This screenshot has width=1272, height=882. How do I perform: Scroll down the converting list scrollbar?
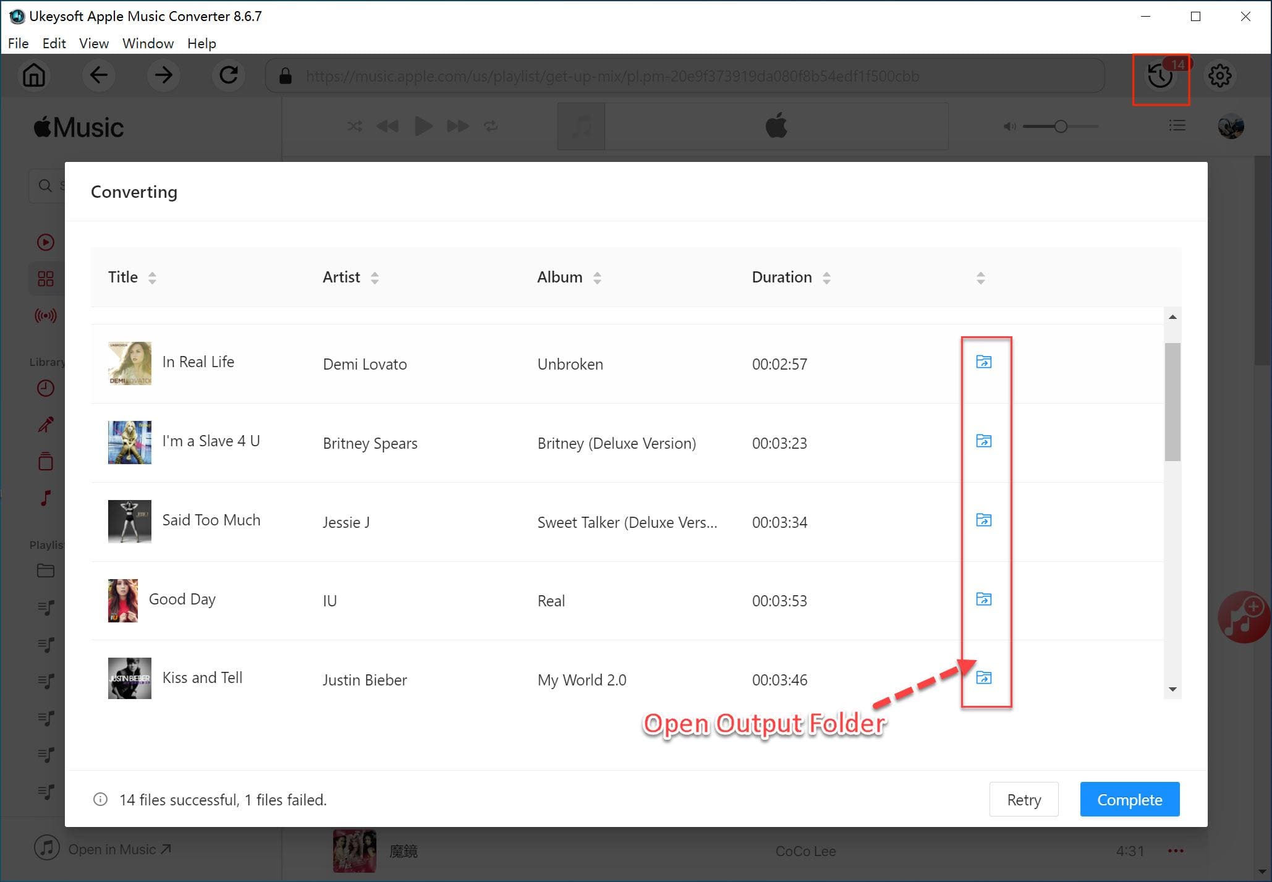pos(1171,690)
